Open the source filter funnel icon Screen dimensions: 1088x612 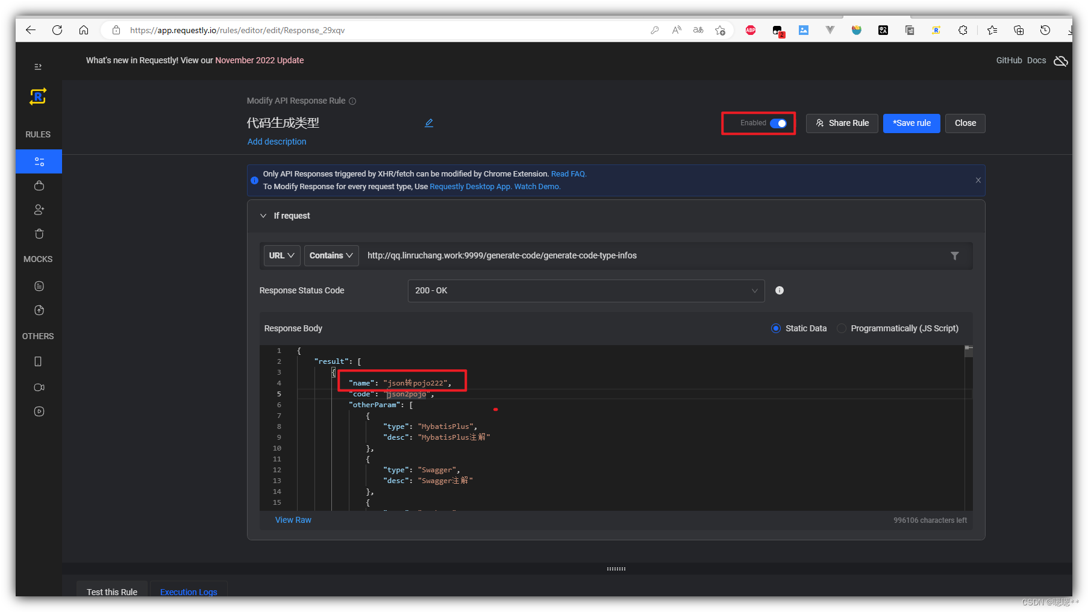(x=955, y=256)
